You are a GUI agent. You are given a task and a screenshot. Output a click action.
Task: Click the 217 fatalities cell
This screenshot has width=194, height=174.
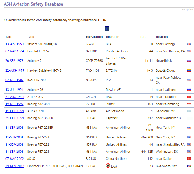pyautogui.click(x=150, y=118)
